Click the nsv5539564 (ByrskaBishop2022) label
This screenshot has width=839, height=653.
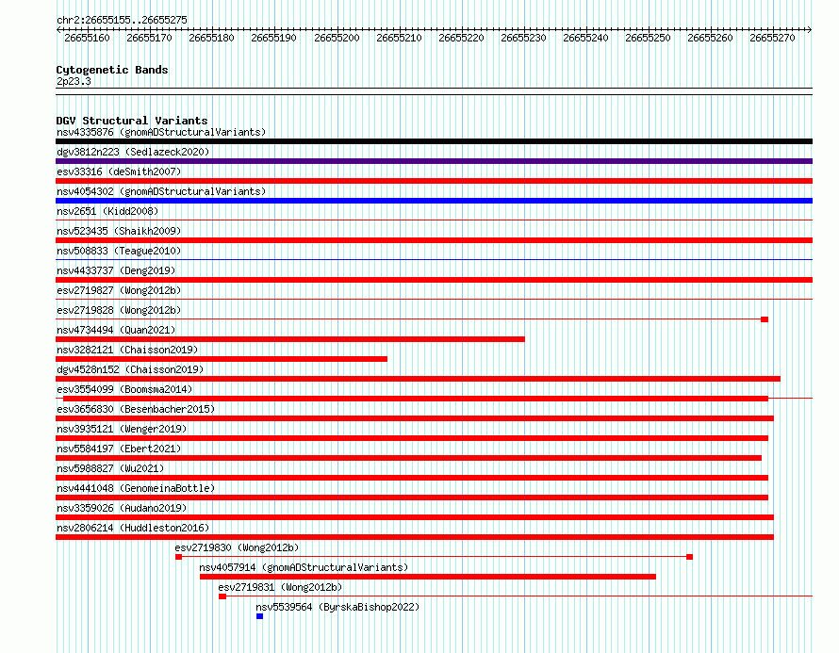coord(337,607)
